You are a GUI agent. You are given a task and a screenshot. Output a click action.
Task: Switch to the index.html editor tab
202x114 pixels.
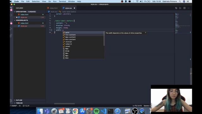pyautogui.click(x=54, y=8)
